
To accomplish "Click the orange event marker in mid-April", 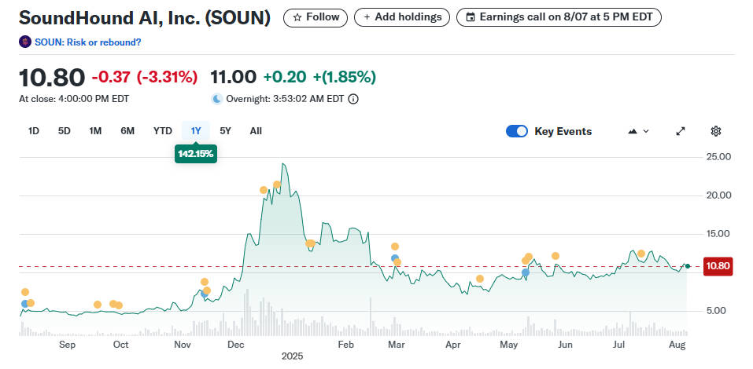I will tap(480, 279).
